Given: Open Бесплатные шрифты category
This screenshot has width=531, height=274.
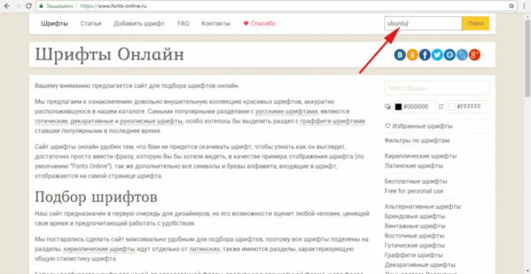Looking at the screenshot, I should coord(416,181).
